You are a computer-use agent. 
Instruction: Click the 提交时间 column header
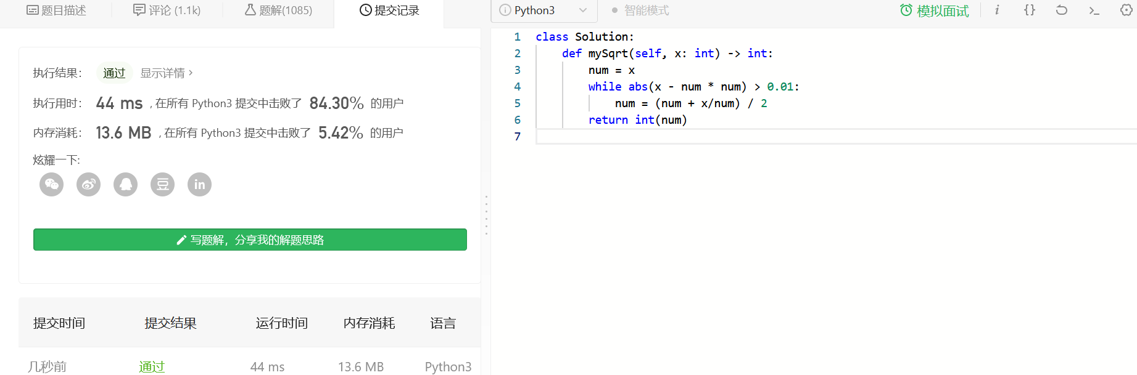pyautogui.click(x=59, y=323)
